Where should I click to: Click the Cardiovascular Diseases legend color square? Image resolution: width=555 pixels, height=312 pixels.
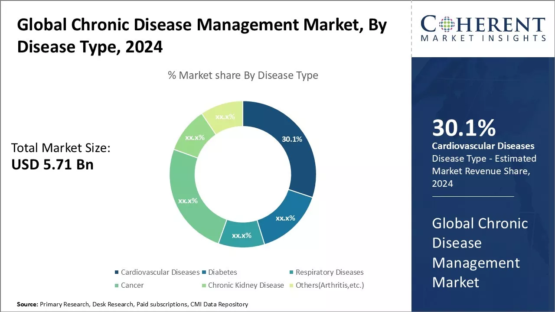pyautogui.click(x=116, y=273)
